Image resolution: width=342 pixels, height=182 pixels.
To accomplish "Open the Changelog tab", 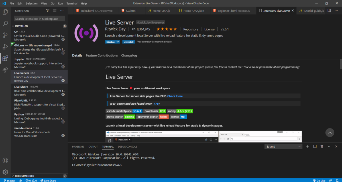I will coord(129,55).
